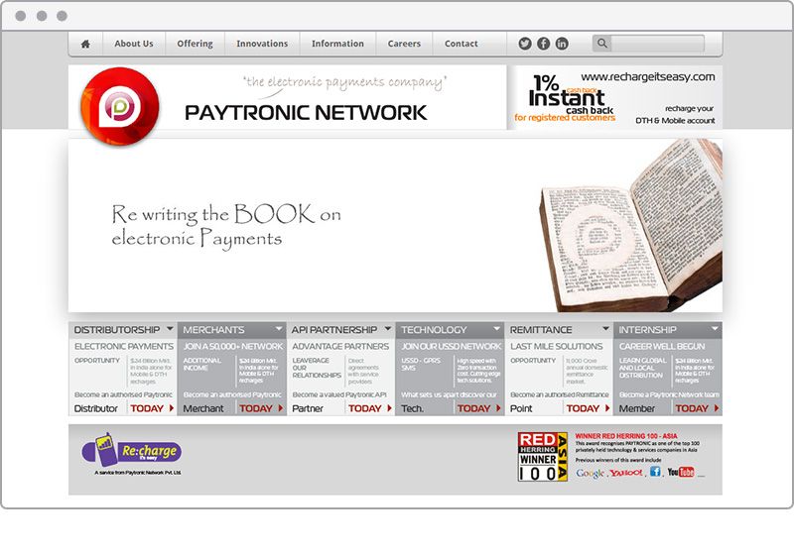Open the Innovations menu
The image size is (794, 555).
(x=262, y=44)
